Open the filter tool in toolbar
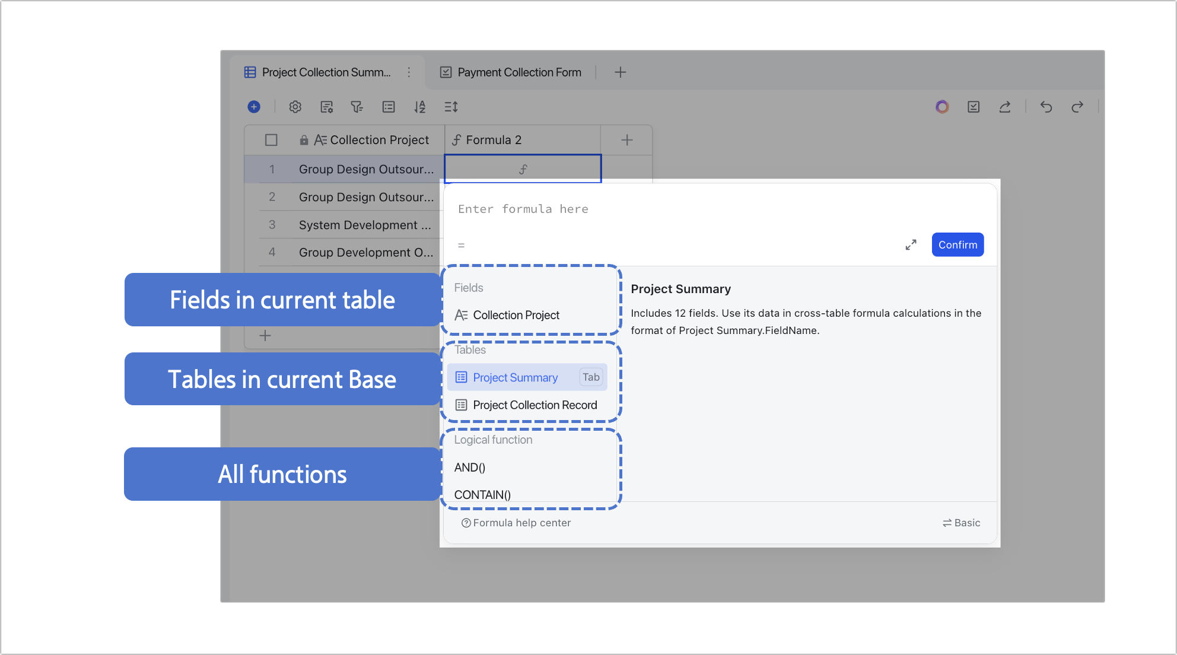The height and width of the screenshot is (655, 1177). pos(357,107)
